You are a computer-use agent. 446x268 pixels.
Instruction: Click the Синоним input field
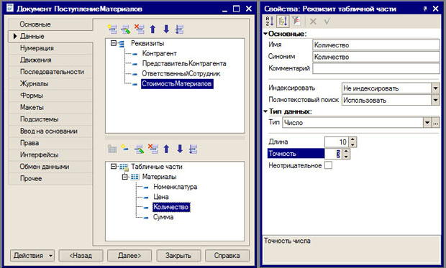376,57
